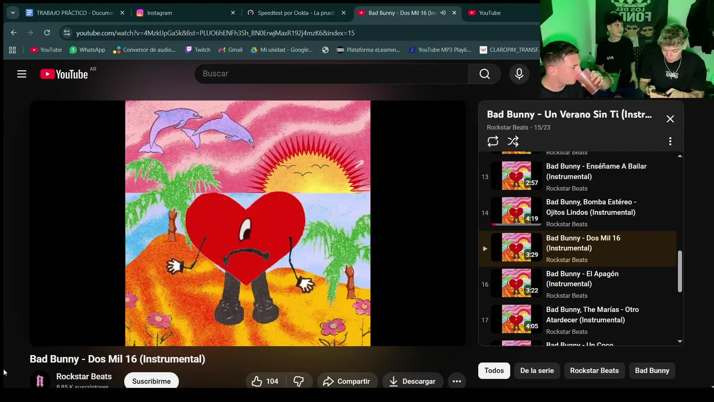Viewport: 714px width, 402px height.
Task: Click the search magnifier button
Action: click(485, 74)
